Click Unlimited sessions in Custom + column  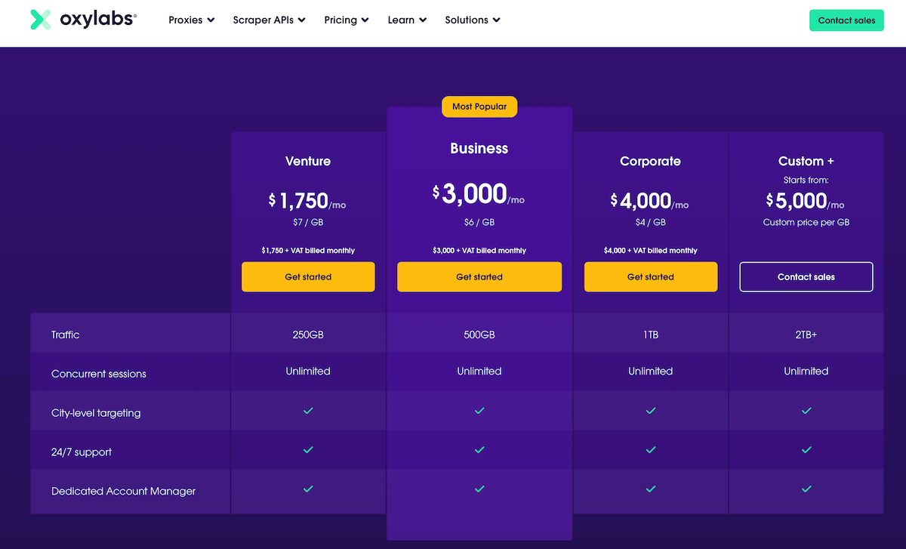806,371
